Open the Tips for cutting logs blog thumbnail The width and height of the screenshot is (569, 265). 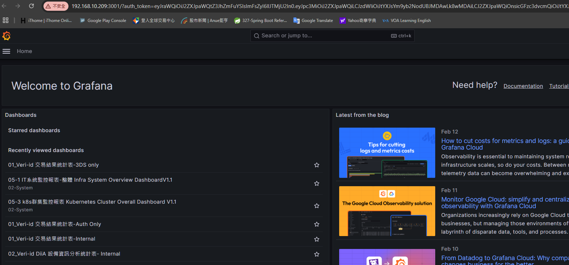click(387, 153)
